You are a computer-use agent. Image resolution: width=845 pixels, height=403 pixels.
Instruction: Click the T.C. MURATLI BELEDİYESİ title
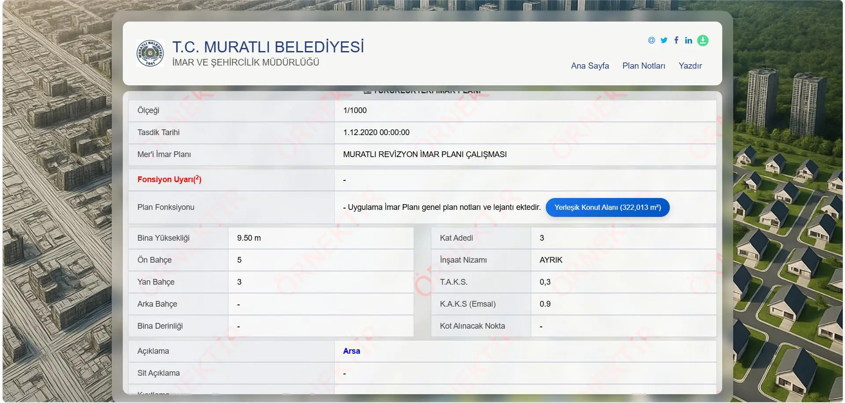click(x=268, y=47)
